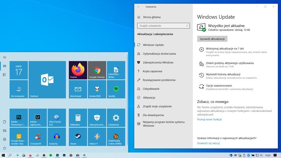
Task: Open the Power button in Start sidebar
Action: pyautogui.click(x=5, y=148)
